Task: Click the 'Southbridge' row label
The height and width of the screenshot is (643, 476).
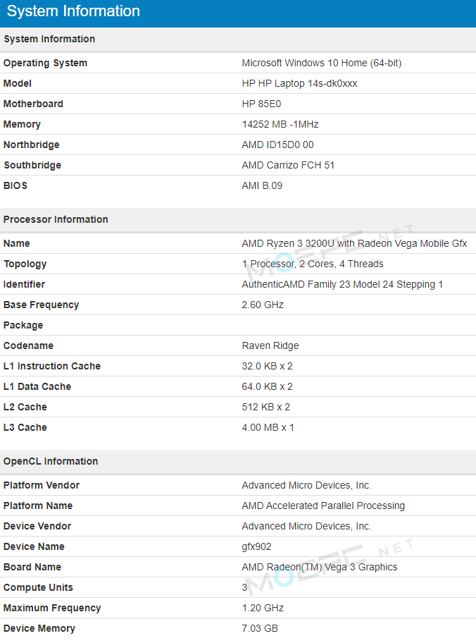Action: pos(32,165)
